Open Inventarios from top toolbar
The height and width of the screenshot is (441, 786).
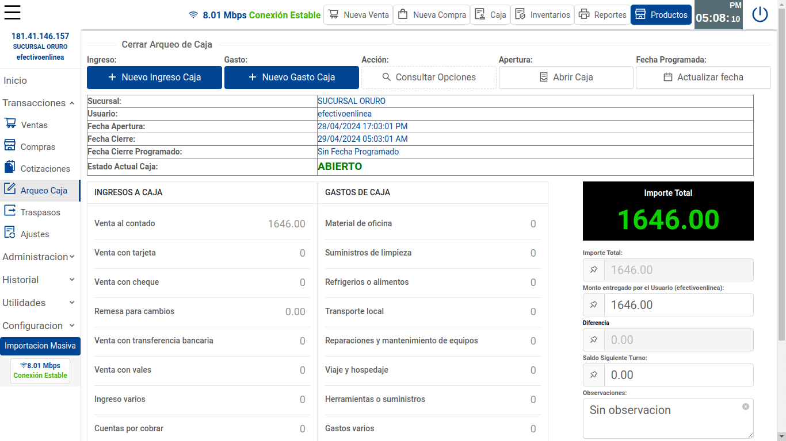coord(543,15)
